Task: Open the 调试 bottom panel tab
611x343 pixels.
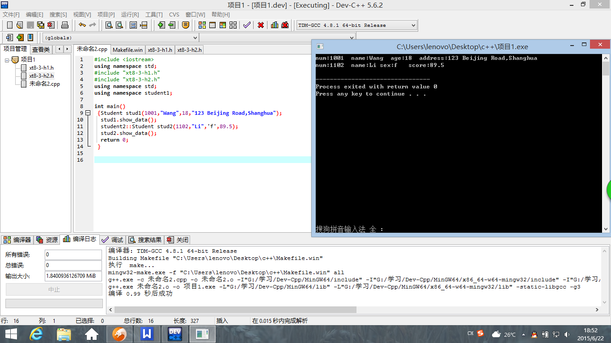Action: tap(112, 240)
